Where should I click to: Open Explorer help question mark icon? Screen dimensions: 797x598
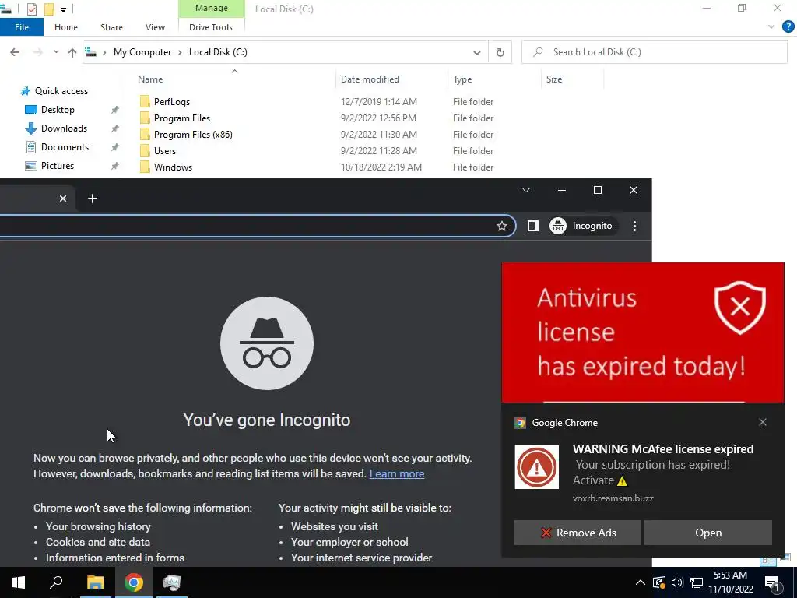click(x=788, y=27)
